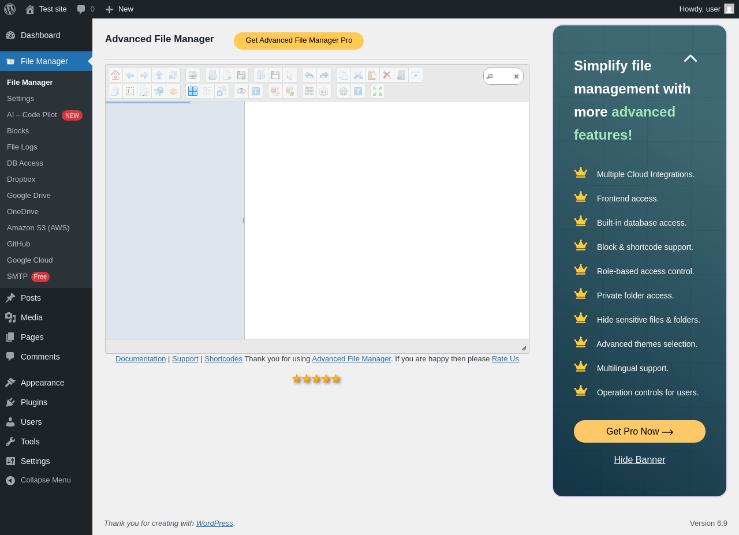Screen dimensions: 739x535
Task: Click the comments bubble in admin bar
Action: (x=85, y=9)
